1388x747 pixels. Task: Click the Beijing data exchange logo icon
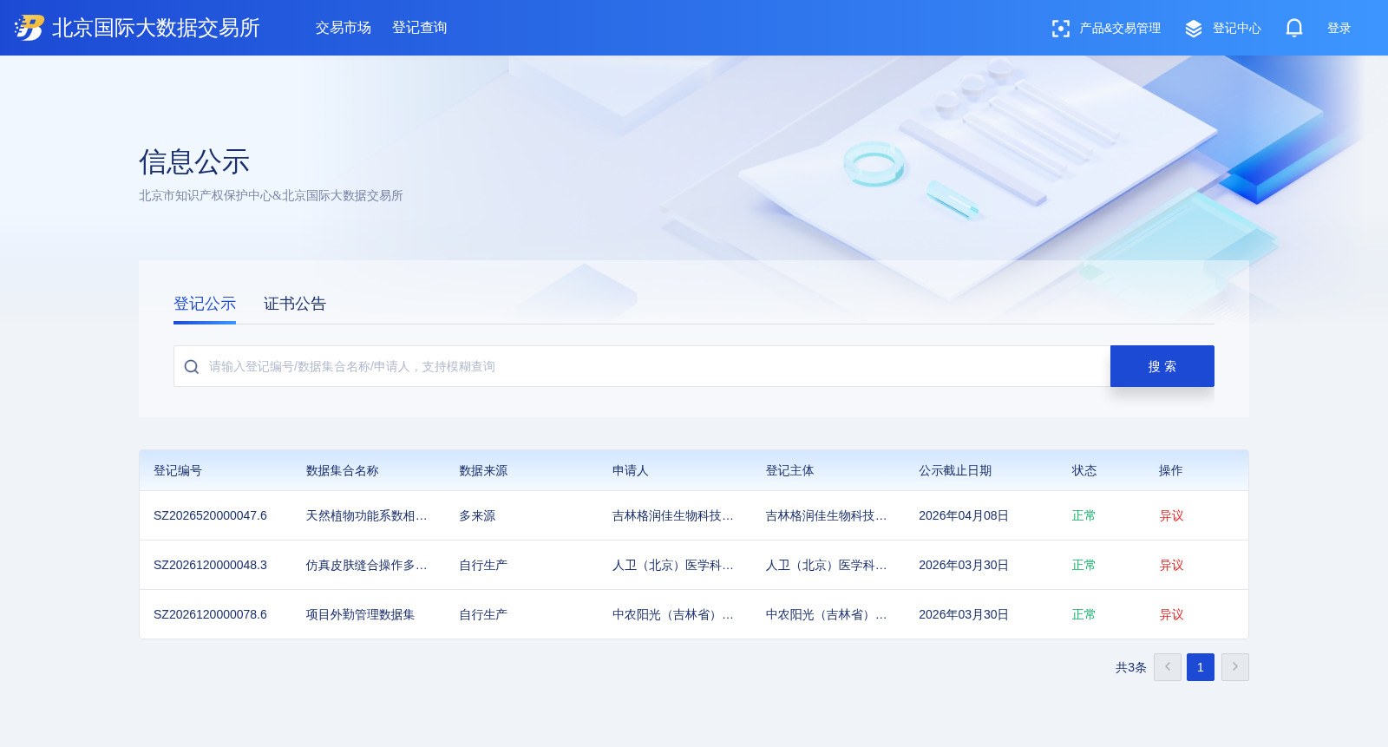click(29, 28)
